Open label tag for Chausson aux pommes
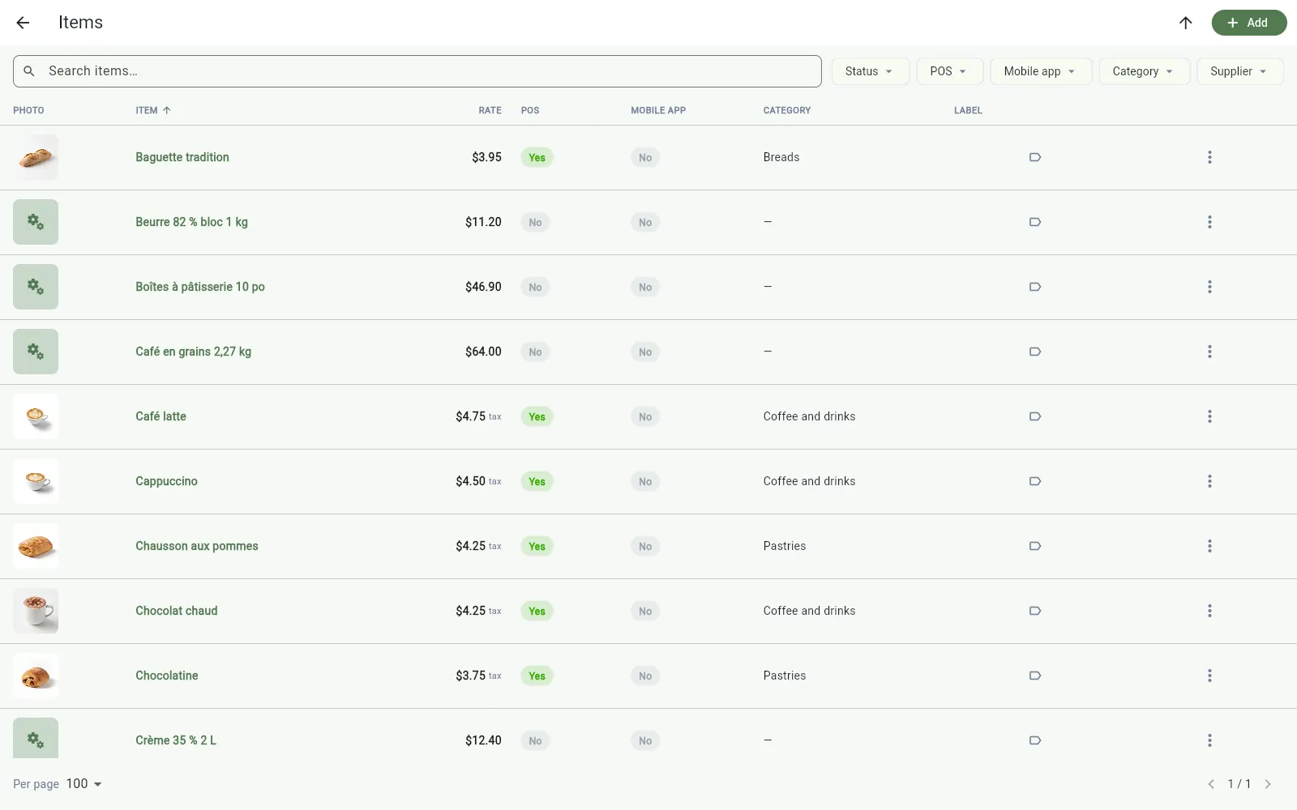The width and height of the screenshot is (1297, 810). click(1035, 546)
